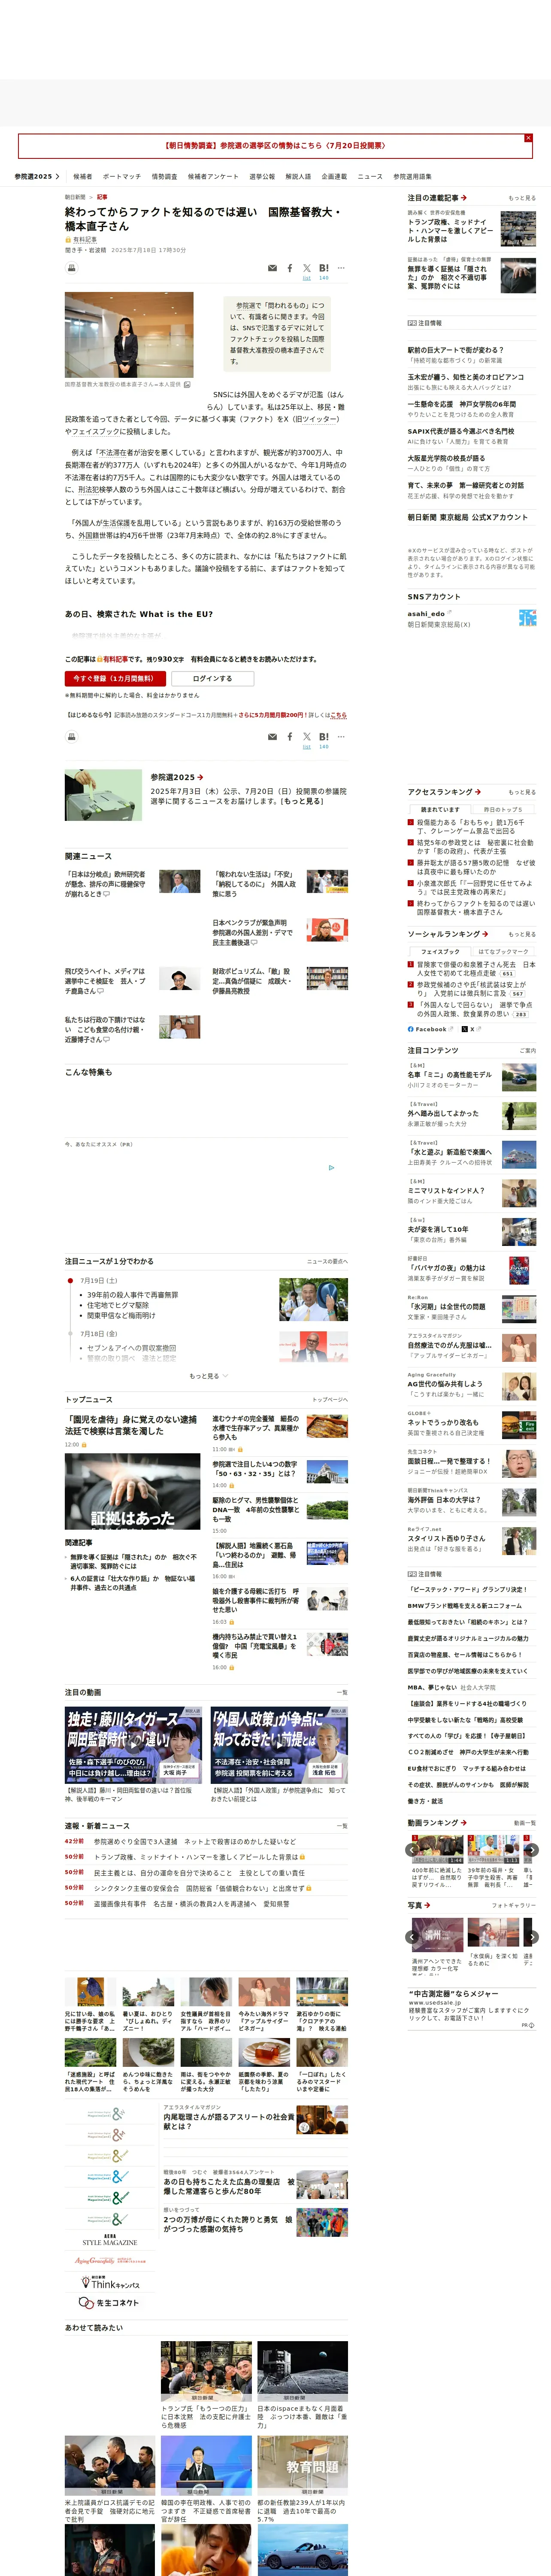
Task: Play the 独走!藤川タイガース video thumbnail
Action: click(134, 1744)
